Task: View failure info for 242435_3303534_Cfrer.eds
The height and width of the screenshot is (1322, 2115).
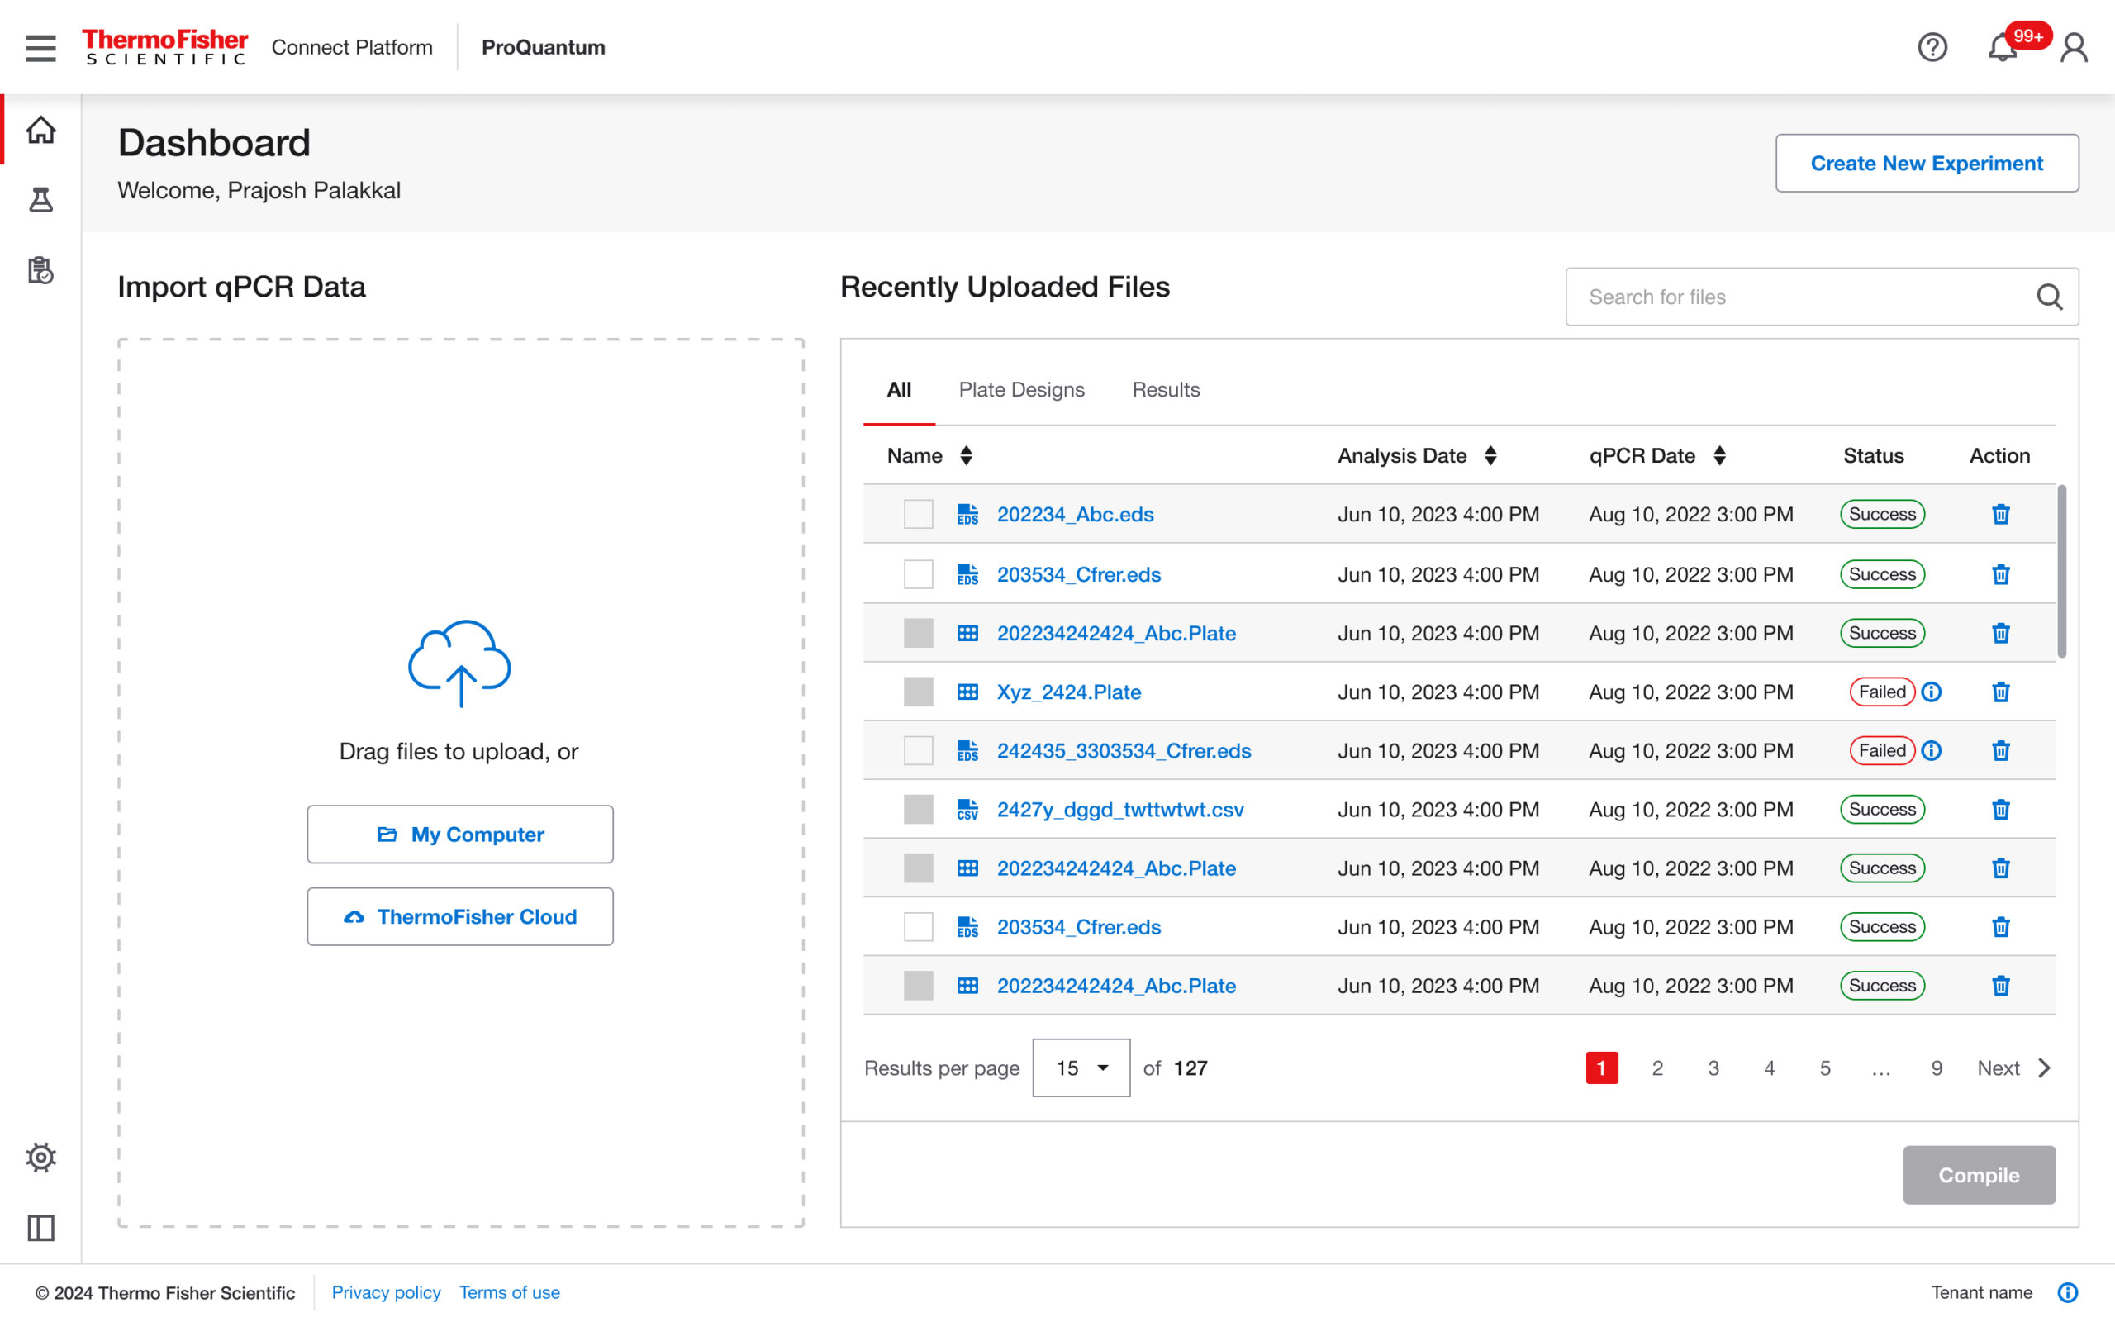Action: [x=1932, y=750]
